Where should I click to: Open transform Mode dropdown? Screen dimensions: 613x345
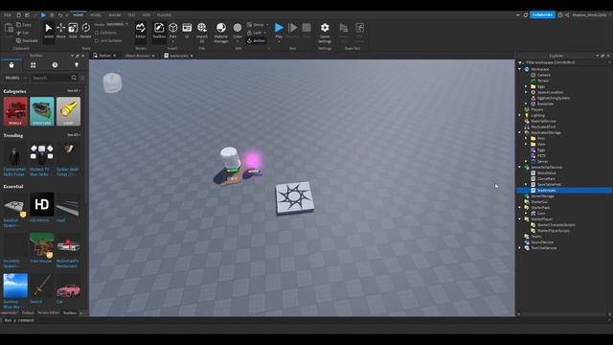coord(117,24)
